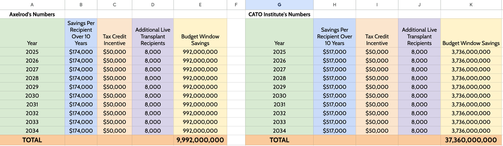The width and height of the screenshot is (503, 146).
Task: Click year 2029 in column G
Action: click(279, 87)
